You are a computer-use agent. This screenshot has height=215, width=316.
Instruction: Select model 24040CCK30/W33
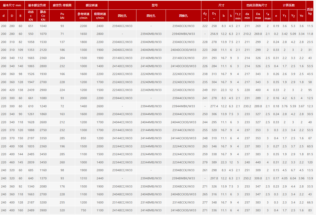pos(184,50)
